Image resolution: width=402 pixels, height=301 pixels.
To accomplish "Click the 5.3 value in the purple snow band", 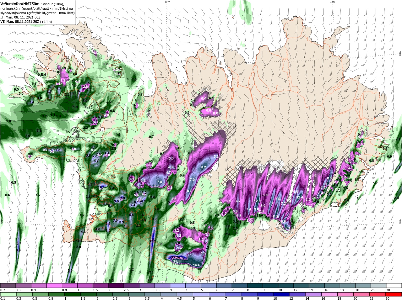I will [x=216, y=156].
